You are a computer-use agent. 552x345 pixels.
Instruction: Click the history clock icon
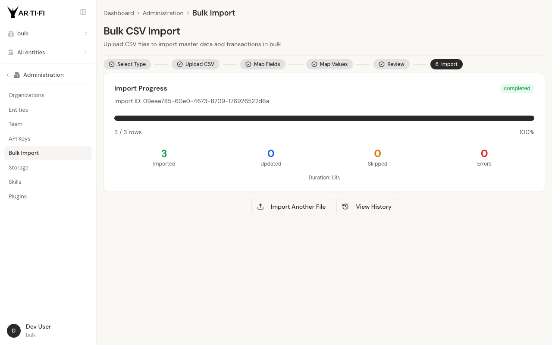[345, 207]
